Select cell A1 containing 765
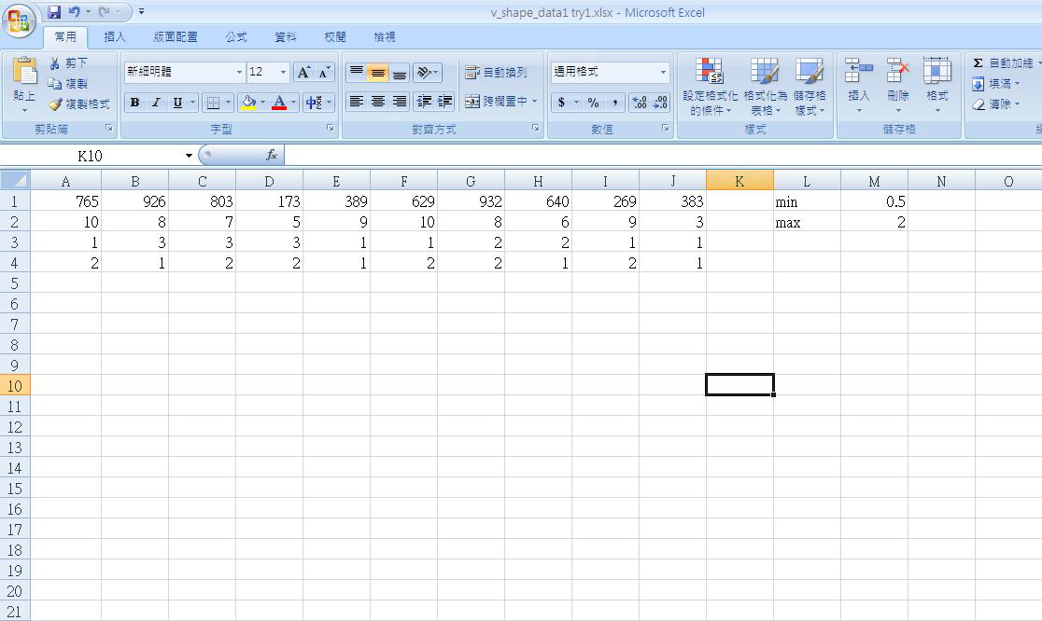Screen dimensions: 1042x621 click(65, 201)
